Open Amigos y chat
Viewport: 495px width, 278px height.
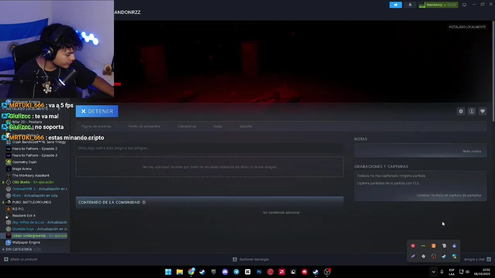click(478, 259)
